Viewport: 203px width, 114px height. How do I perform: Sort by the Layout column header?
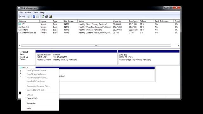click(x=46, y=21)
